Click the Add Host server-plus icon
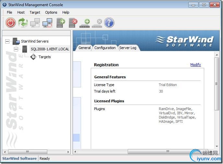 tap(61, 23)
